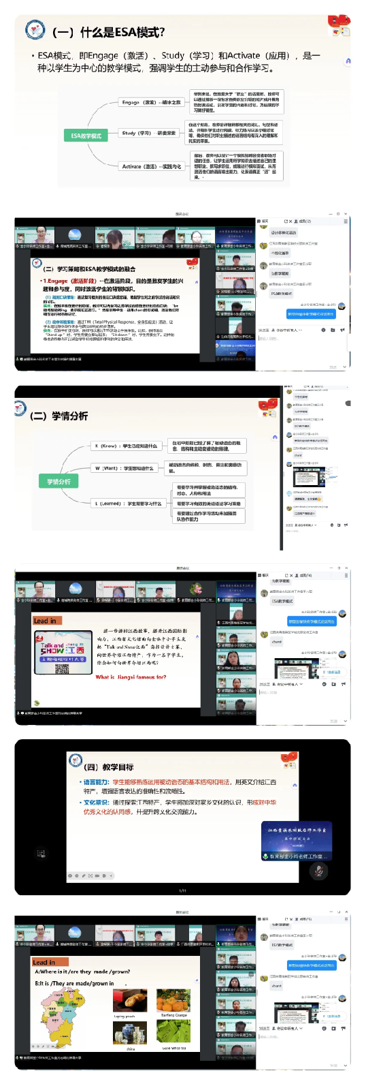366x1086 pixels.
Task: Open the send-to recipient dropdown in the Talk and Show window chat
Action: (x=288, y=684)
